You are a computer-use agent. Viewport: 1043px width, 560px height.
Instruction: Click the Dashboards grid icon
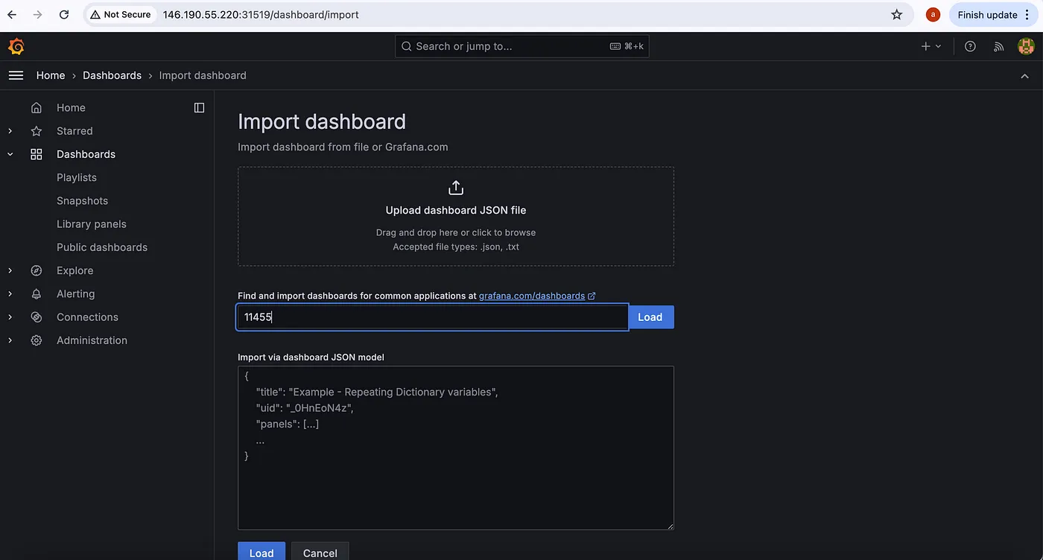pos(37,154)
